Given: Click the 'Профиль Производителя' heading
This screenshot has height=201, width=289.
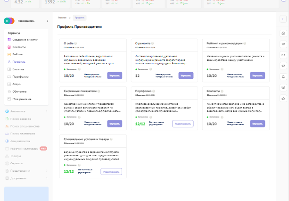Looking at the screenshot, I should pyautogui.click(x=79, y=27).
